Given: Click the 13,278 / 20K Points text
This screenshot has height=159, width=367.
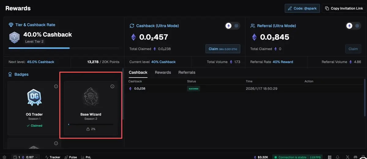Looking at the screenshot, I should tap(103, 62).
